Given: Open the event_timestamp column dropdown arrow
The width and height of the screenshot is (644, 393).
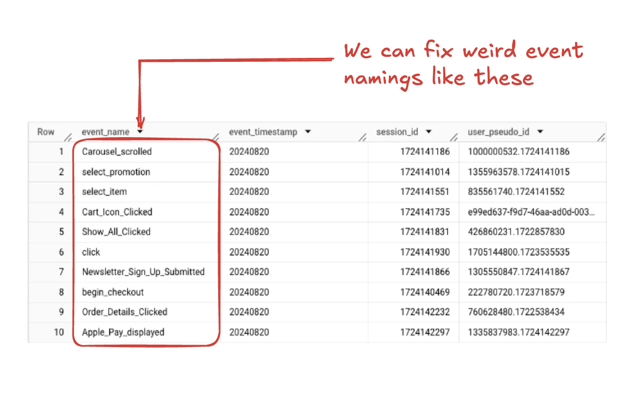Looking at the screenshot, I should [308, 132].
